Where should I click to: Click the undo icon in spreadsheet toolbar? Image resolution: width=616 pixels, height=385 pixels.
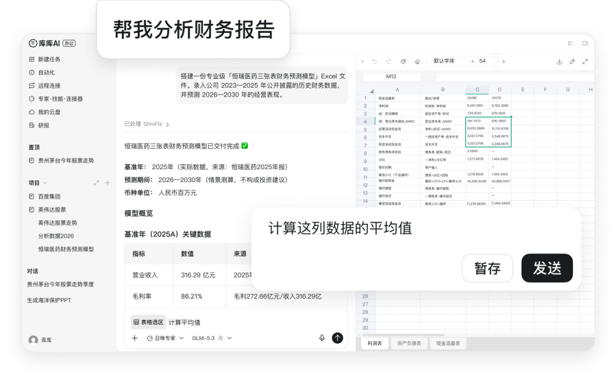pyautogui.click(x=374, y=62)
